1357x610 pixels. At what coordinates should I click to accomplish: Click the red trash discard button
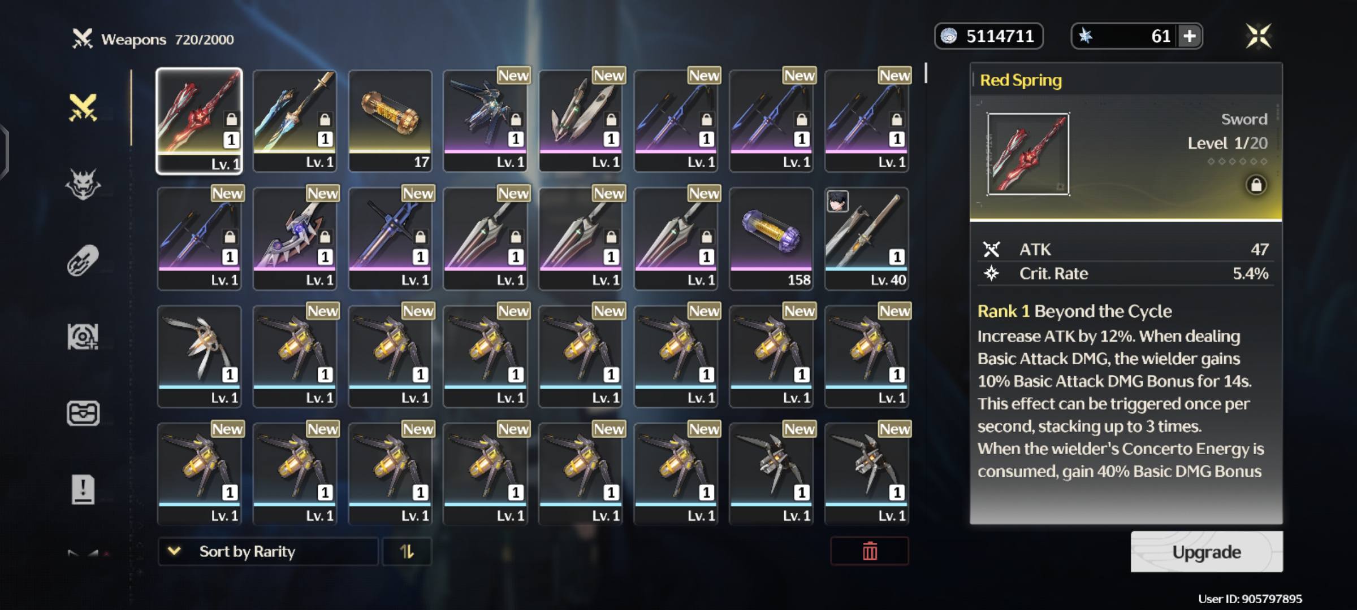tap(870, 551)
